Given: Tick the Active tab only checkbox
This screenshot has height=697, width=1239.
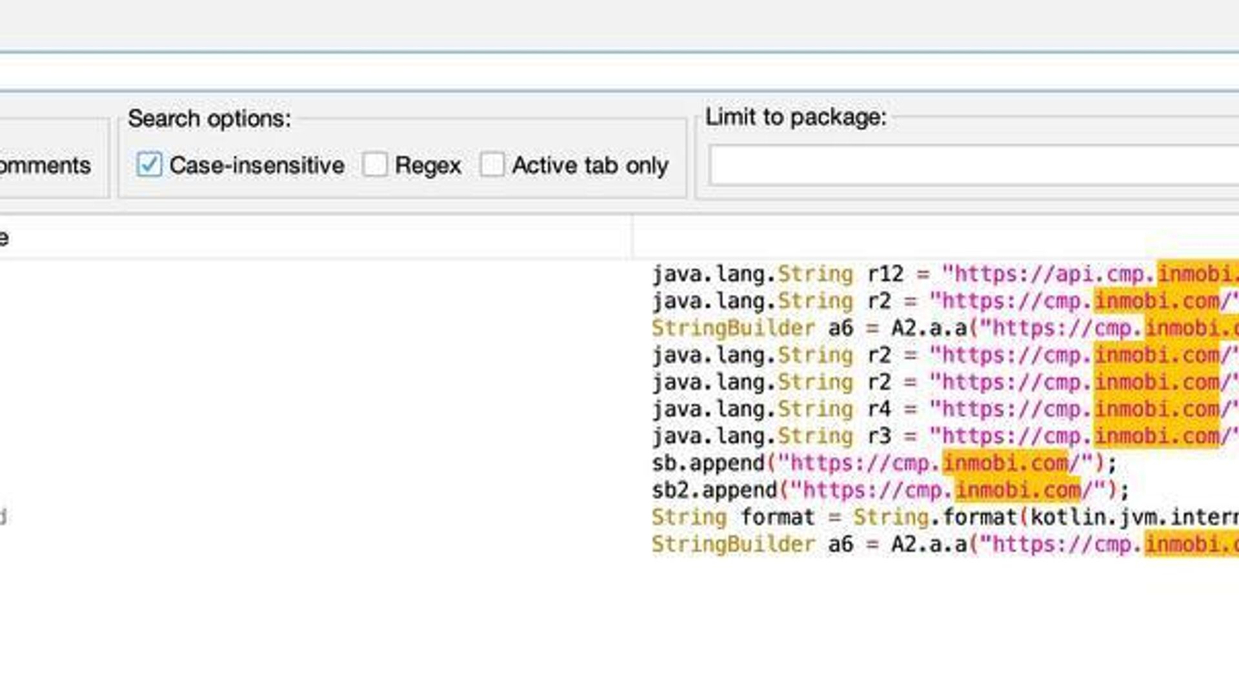Looking at the screenshot, I should coord(492,165).
